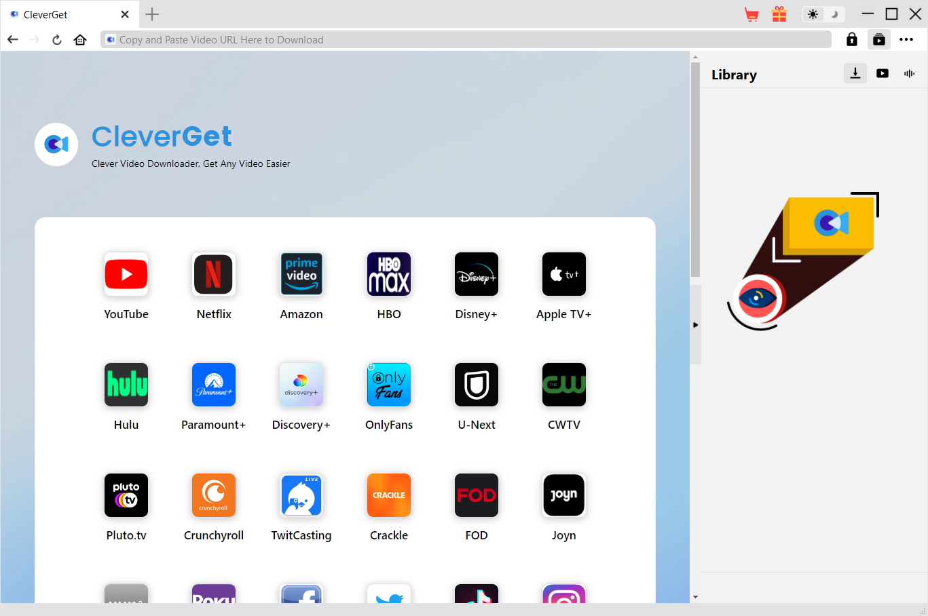
Task: Open Crunchyroll from the site shortcuts
Action: coord(213,495)
